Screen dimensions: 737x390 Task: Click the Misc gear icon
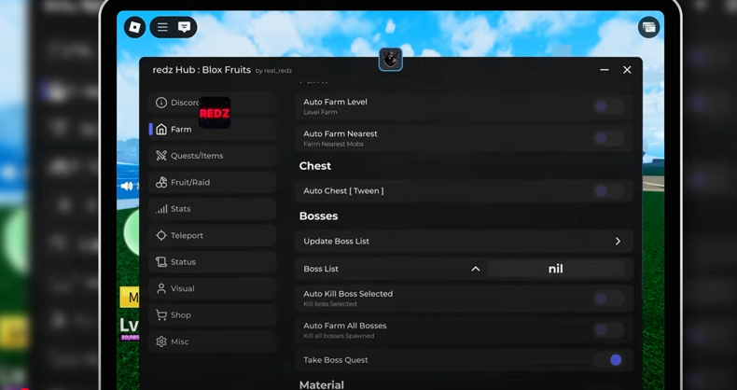[161, 341]
